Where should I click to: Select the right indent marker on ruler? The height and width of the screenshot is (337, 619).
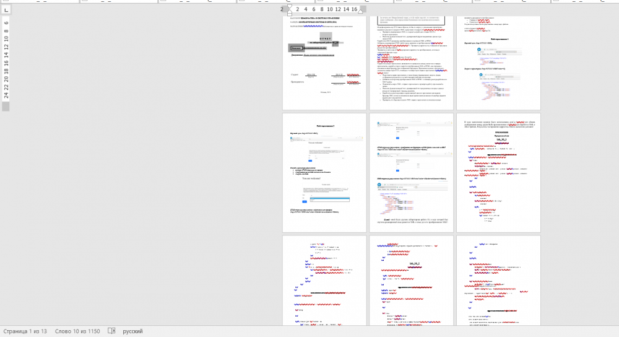pyautogui.click(x=360, y=11)
